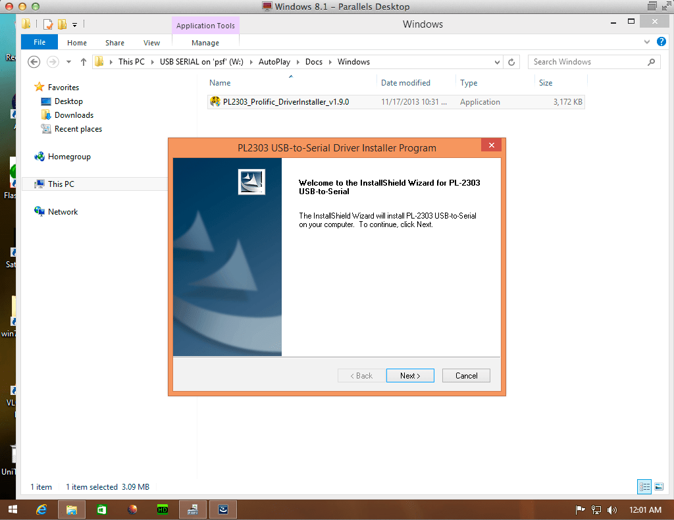Click Properties quick access toolbar icon
674x520 pixels.
pos(48,24)
